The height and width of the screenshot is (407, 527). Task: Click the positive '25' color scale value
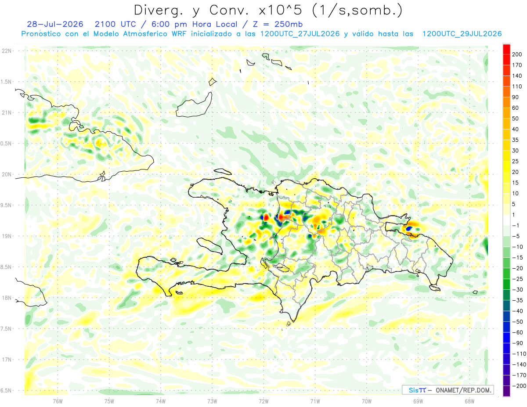click(x=516, y=161)
